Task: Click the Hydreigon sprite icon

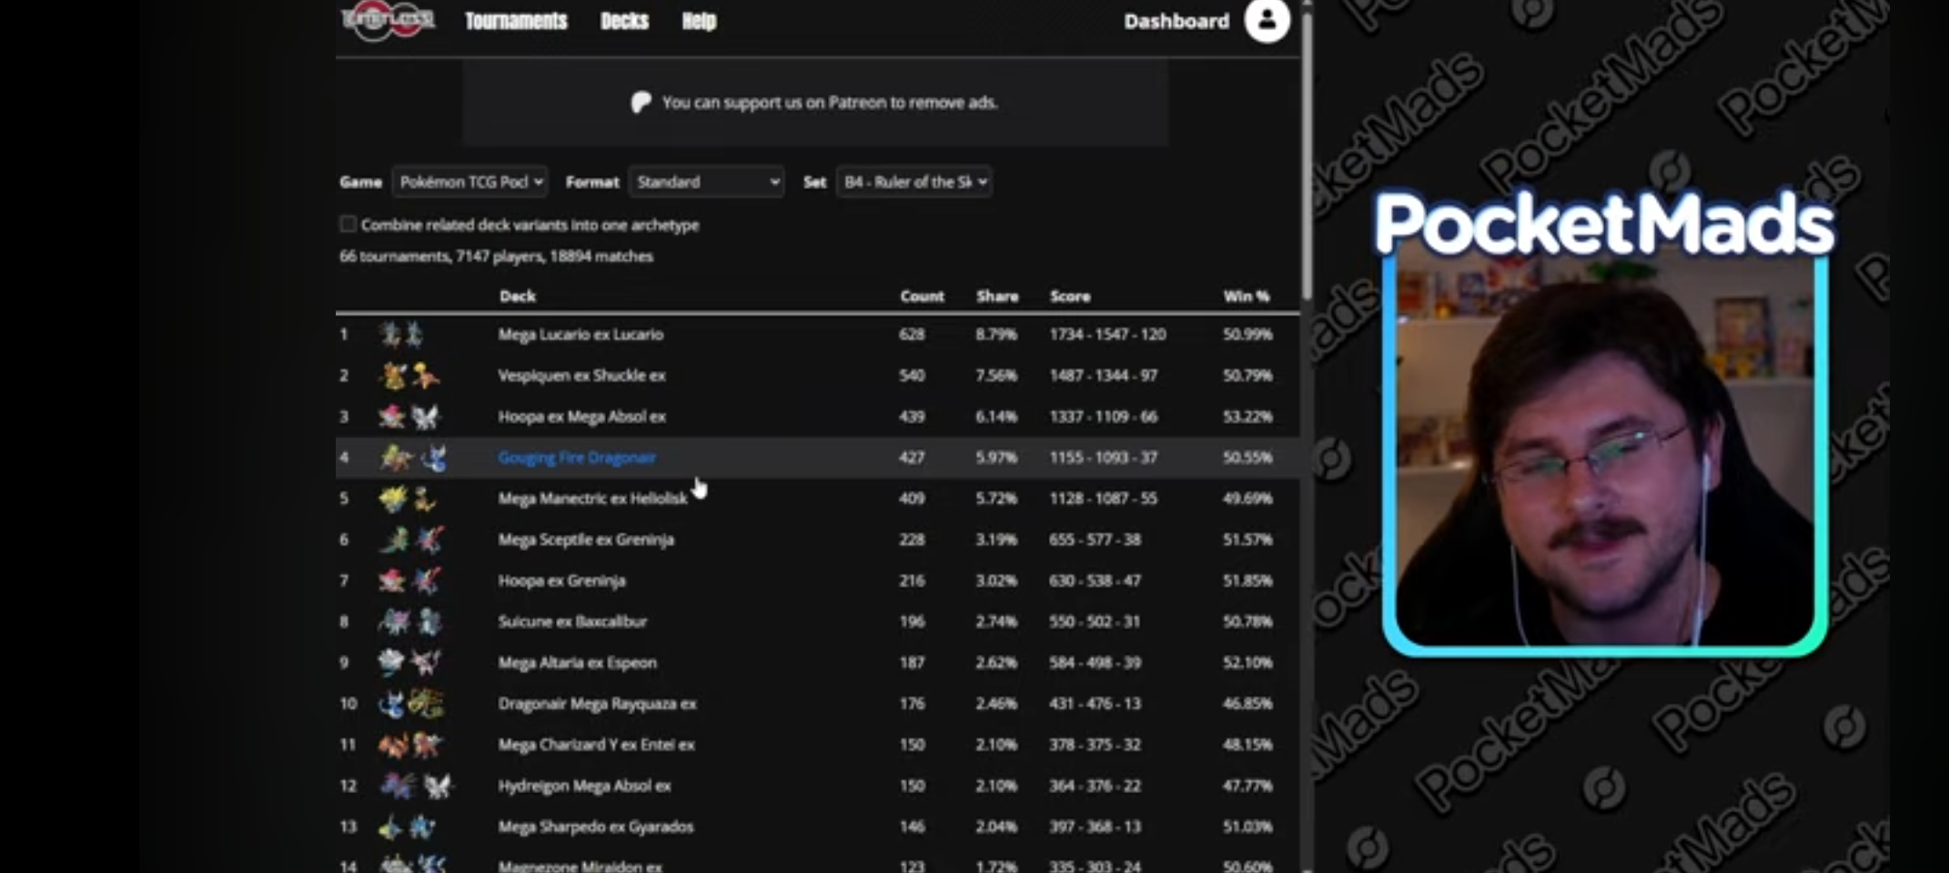Action: 399,786
